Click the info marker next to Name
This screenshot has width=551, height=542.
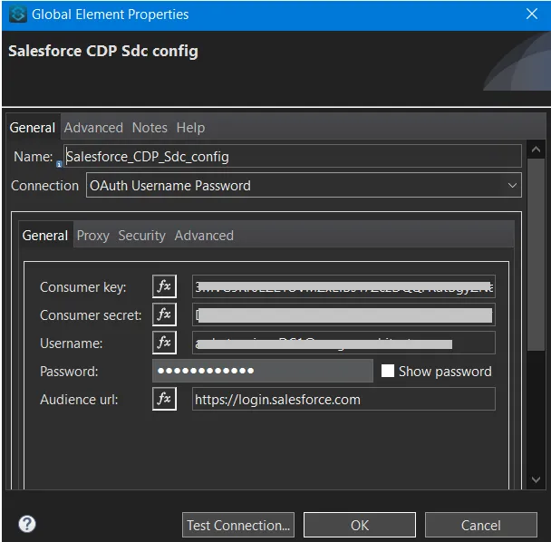pos(59,164)
